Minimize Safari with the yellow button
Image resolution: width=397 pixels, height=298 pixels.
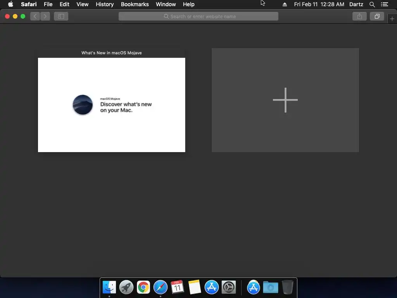coord(15,16)
